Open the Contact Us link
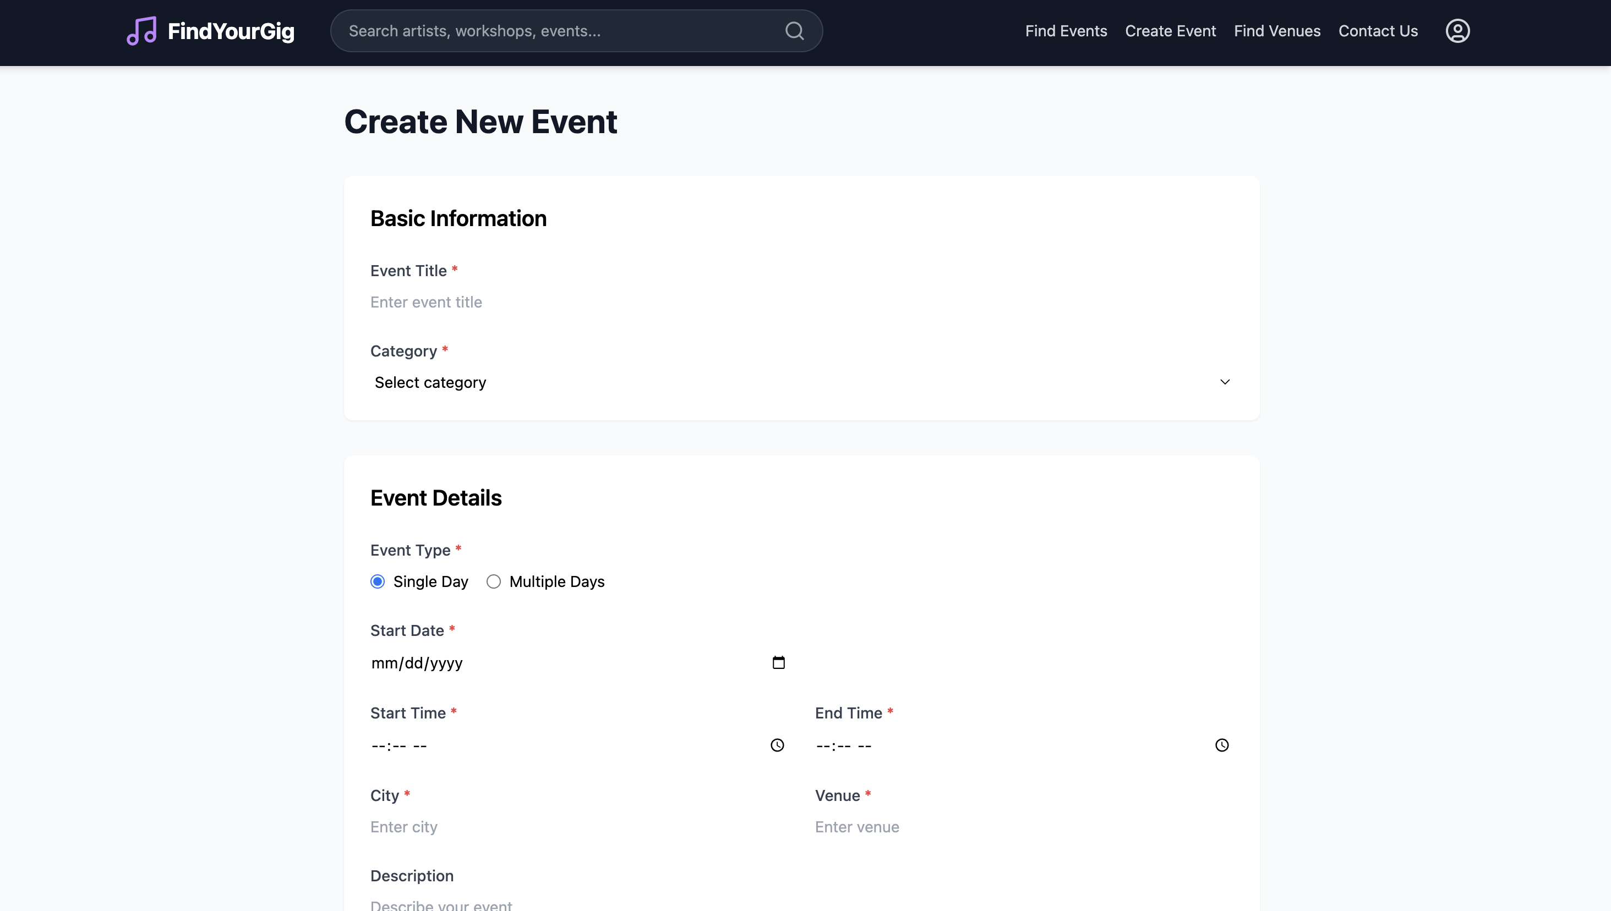1611x911 pixels. [x=1378, y=31]
